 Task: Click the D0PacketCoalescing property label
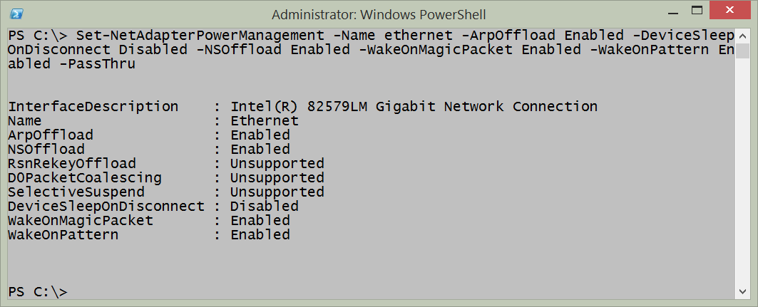tap(85, 178)
